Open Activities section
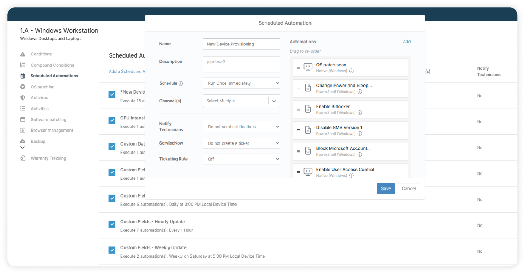Viewport: 525px width, 274px height. (40, 109)
